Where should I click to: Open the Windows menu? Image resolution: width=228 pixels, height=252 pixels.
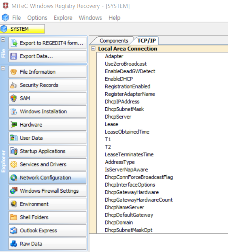pyautogui.click(x=90, y=18)
